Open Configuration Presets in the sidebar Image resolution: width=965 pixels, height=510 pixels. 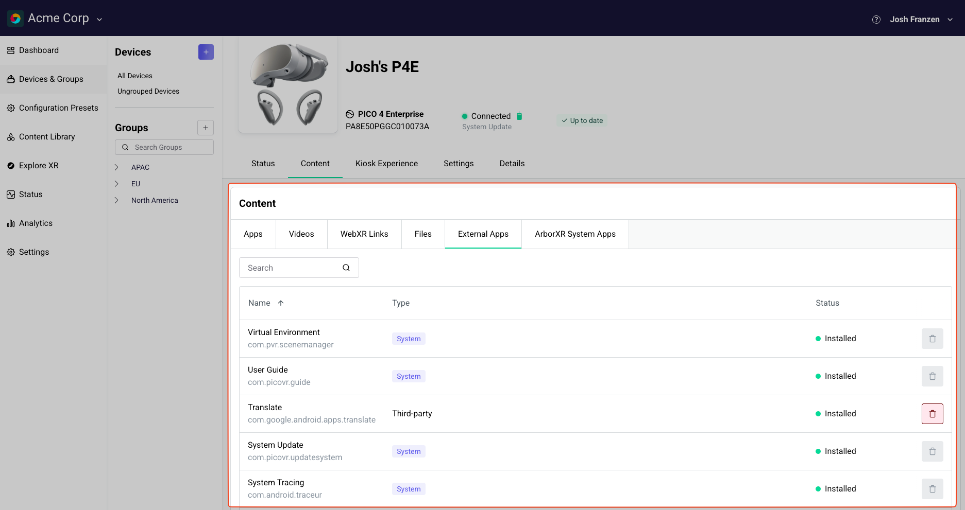[53, 108]
